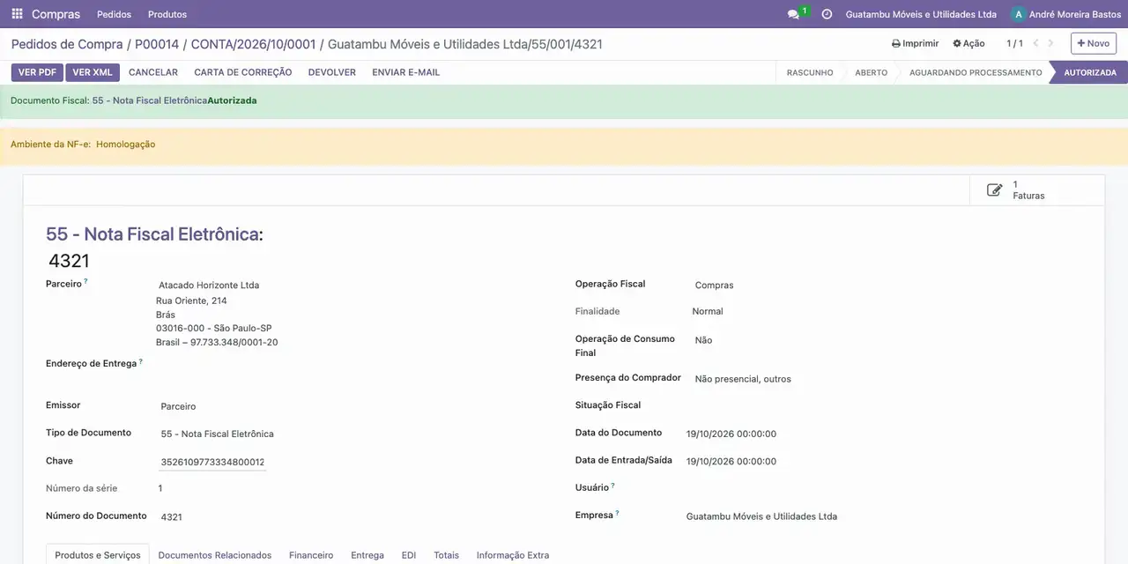
Task: Click CONTA/2026/10/0001 breadcrumb
Action: (253, 43)
